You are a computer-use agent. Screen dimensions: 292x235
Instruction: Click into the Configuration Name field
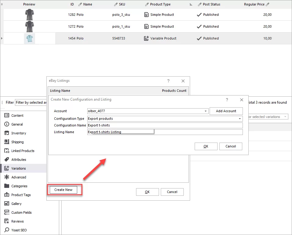[165, 125]
